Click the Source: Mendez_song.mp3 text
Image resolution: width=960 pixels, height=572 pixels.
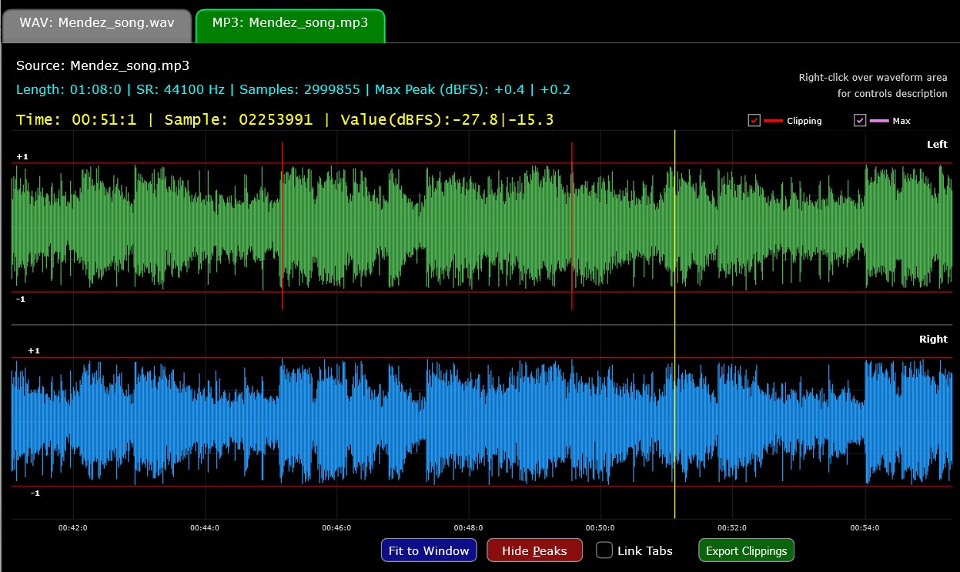102,65
